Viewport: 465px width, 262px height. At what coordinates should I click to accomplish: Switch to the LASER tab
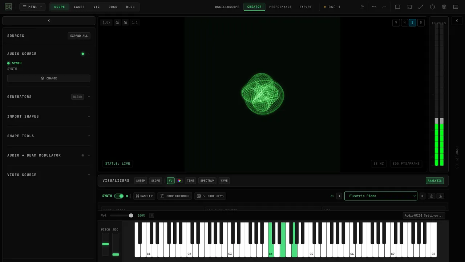coord(79,7)
